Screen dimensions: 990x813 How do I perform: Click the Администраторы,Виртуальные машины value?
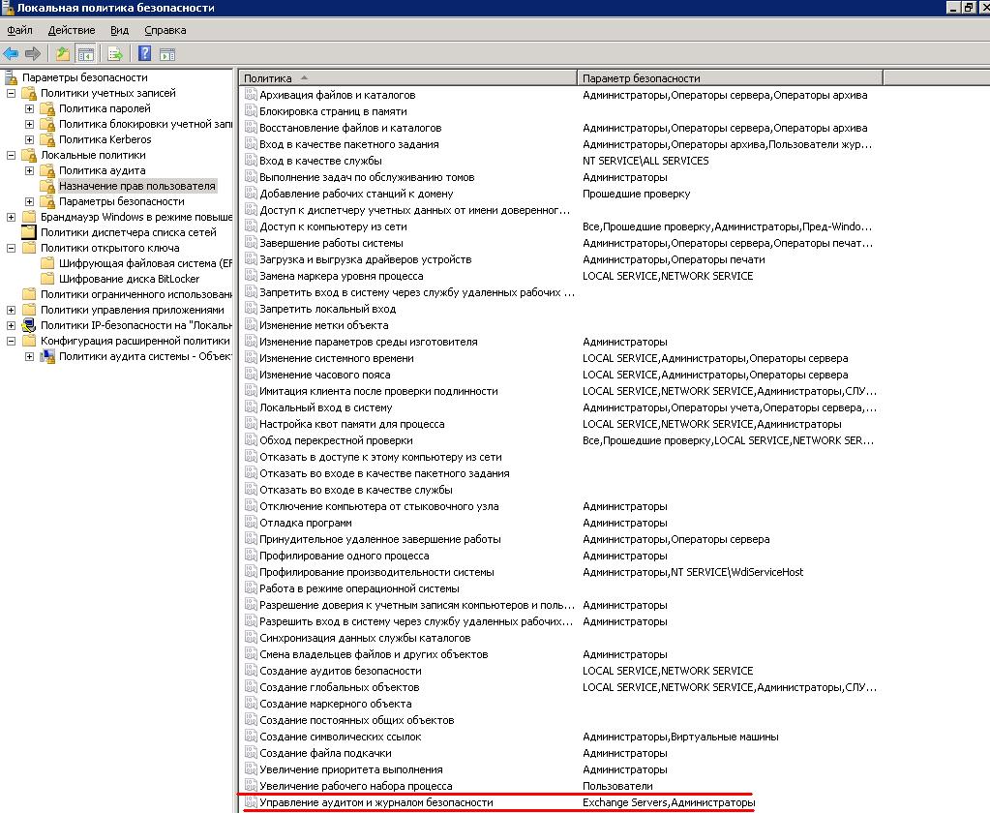click(x=680, y=737)
